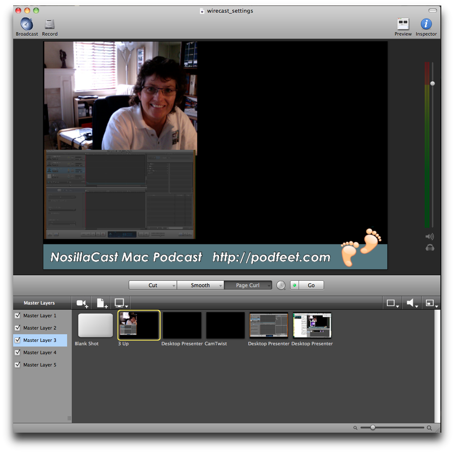This screenshot has height=453, width=454.
Task: Expand the desktop presenter monitor dropdown
Action: 121,303
